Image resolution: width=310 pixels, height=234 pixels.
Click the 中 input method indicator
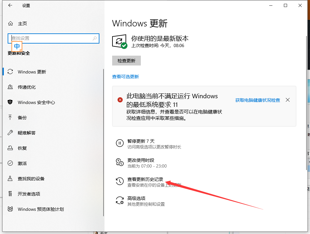[17, 46]
